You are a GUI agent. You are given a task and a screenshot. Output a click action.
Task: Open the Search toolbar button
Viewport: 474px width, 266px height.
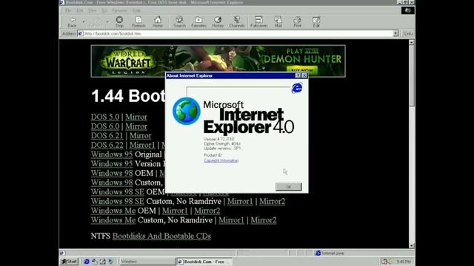[179, 21]
